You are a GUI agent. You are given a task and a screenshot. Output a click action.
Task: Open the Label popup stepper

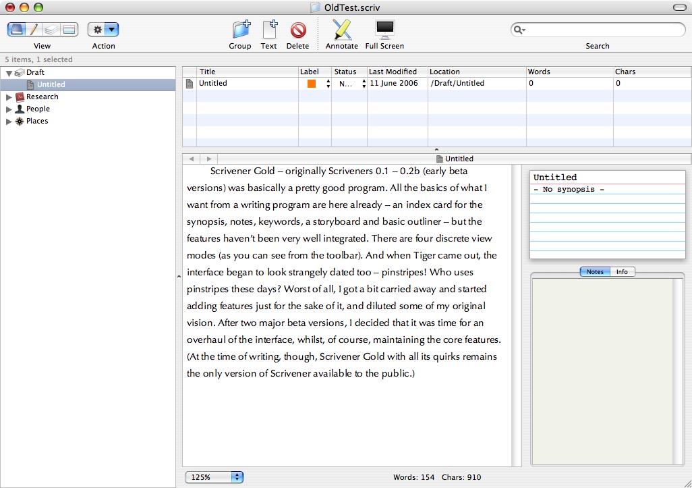328,84
